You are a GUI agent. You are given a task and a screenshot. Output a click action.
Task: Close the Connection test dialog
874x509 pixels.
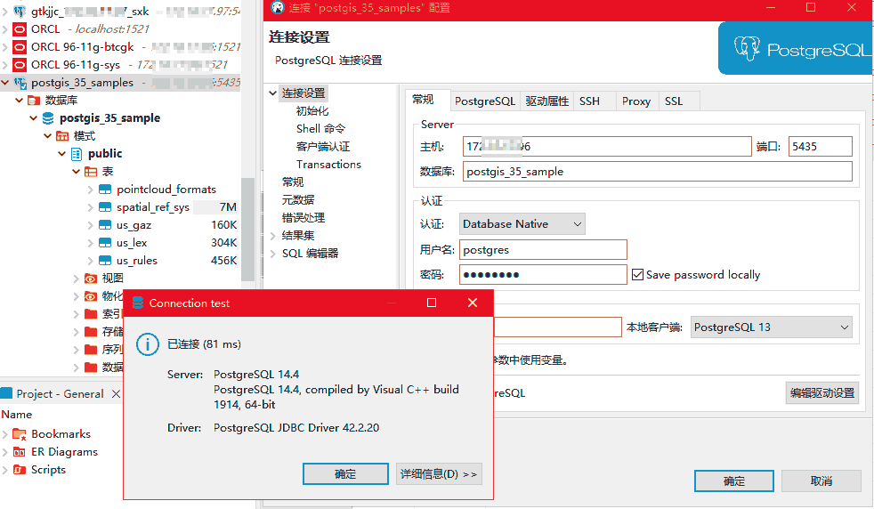point(473,303)
